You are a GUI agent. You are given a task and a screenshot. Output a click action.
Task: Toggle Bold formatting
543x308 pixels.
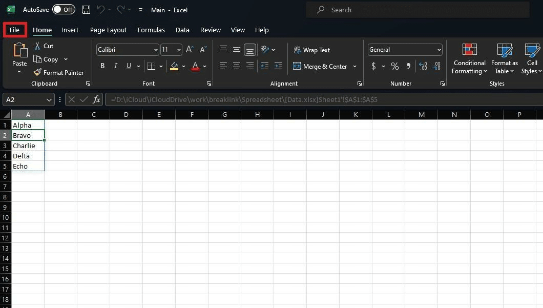pyautogui.click(x=102, y=66)
